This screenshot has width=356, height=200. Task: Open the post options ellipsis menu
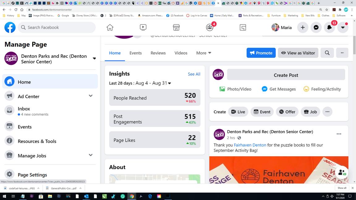[339, 134]
